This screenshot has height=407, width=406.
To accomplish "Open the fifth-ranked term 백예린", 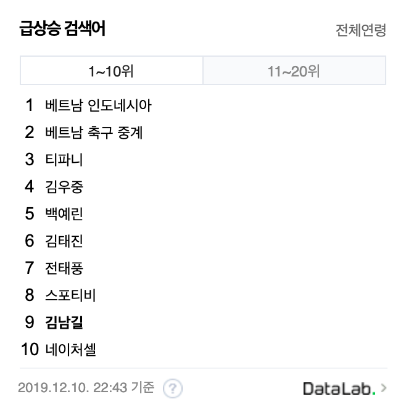I will point(64,213).
